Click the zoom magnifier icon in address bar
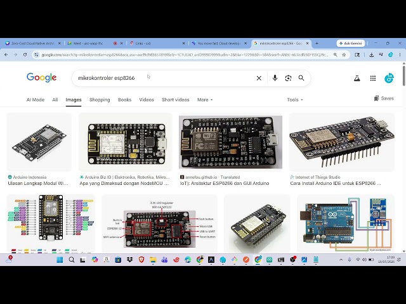The width and height of the screenshot is (406, 304). [336, 55]
